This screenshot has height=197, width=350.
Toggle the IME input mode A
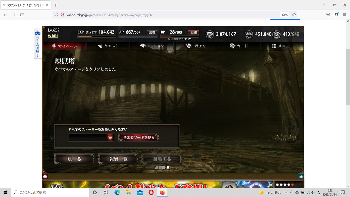pos(319,193)
